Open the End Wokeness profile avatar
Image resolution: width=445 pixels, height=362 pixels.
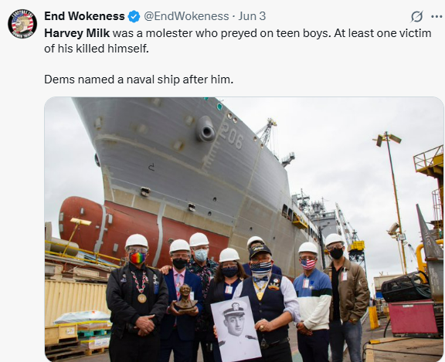22,24
